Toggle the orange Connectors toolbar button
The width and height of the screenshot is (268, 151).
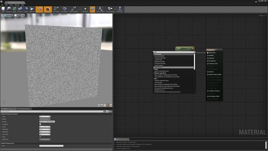39,9
